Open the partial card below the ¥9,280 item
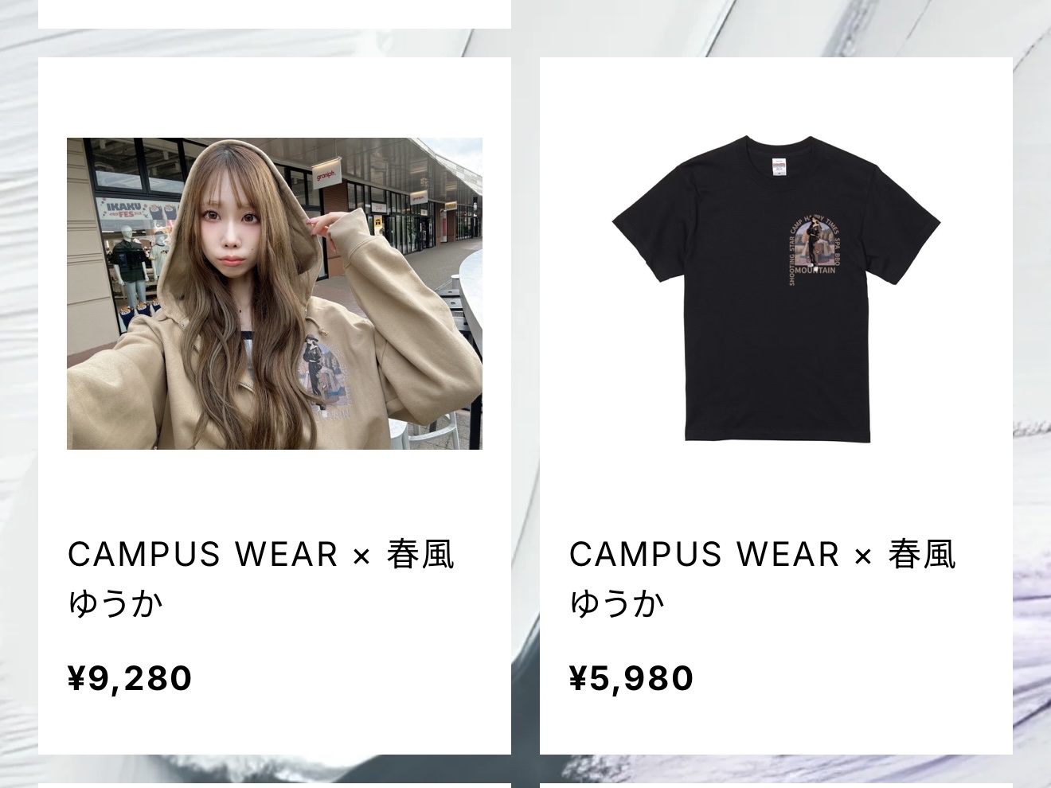This screenshot has width=1051, height=788. 275,785
